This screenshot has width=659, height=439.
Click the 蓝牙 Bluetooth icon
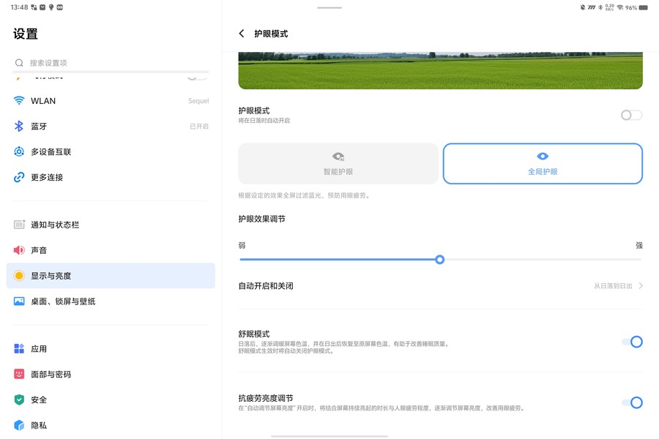pos(19,127)
